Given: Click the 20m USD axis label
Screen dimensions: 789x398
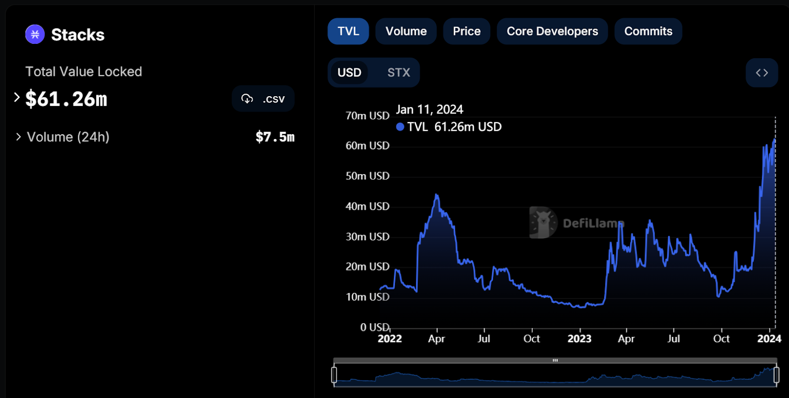Looking at the screenshot, I should tap(367, 266).
